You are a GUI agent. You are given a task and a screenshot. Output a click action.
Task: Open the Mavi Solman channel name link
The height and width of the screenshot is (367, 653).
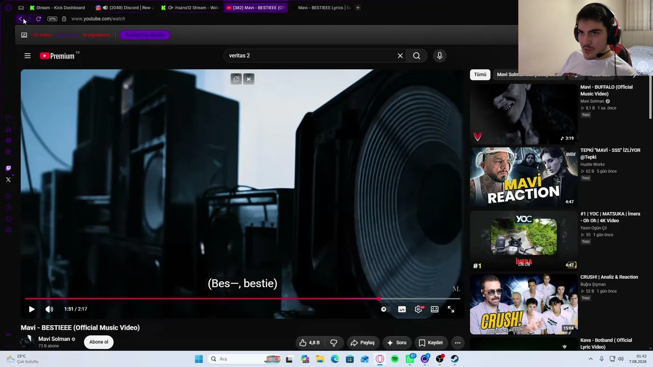click(54, 339)
